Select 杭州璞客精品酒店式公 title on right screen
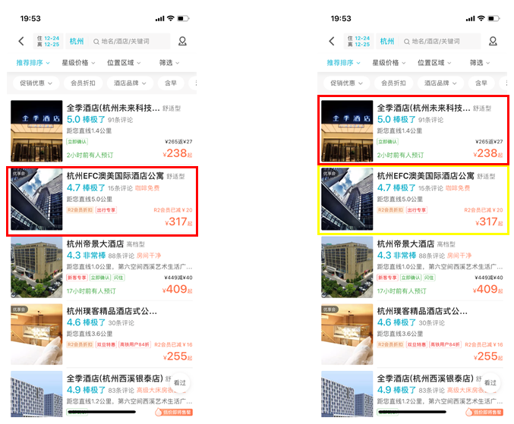The width and height of the screenshot is (514, 424). coord(423,311)
